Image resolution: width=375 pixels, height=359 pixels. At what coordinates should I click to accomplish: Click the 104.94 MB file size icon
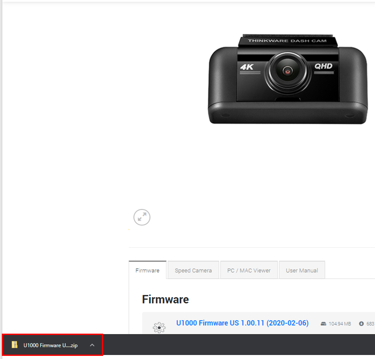[323, 323]
